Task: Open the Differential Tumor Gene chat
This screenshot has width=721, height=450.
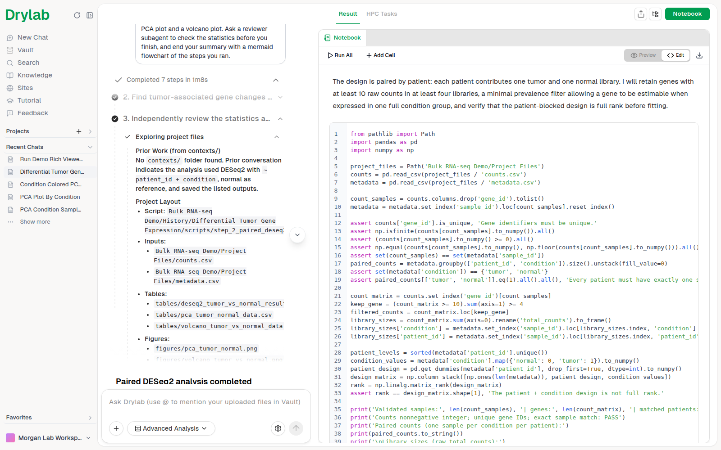Action: click(51, 172)
